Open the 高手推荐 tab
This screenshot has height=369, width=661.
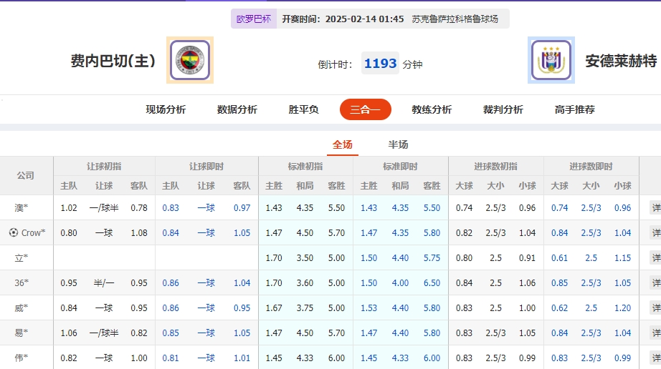point(575,109)
